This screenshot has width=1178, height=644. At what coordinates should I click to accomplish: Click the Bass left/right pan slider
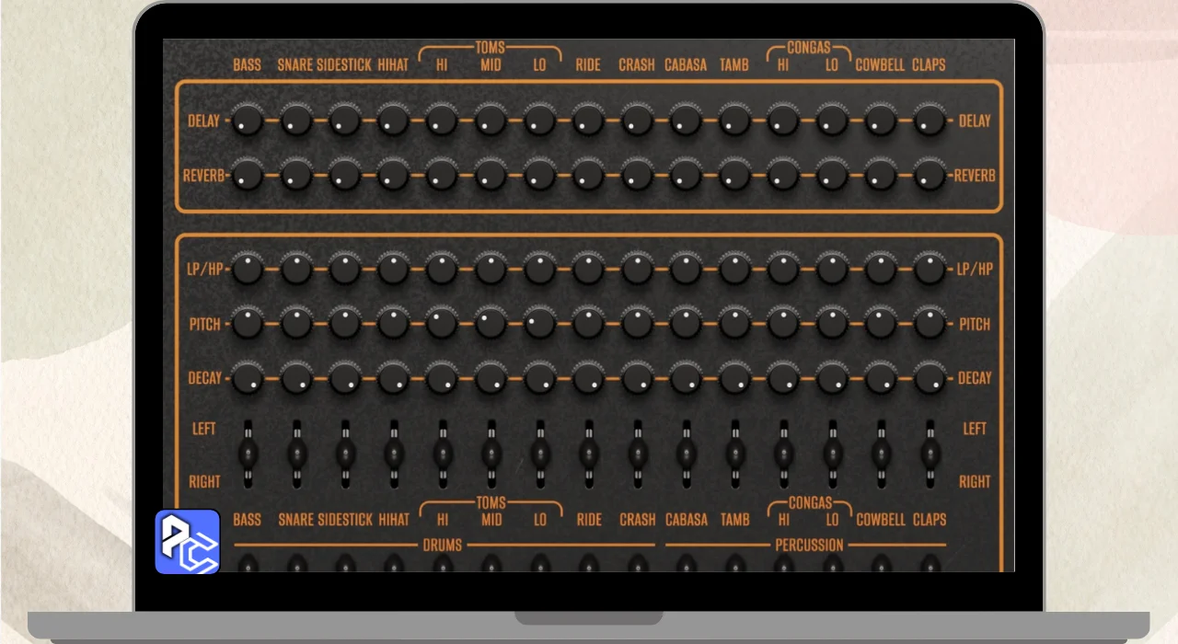(x=248, y=454)
